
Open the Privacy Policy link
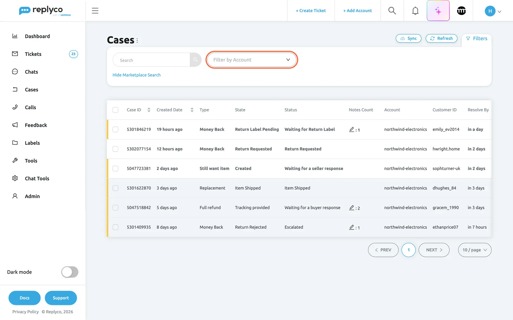pyautogui.click(x=26, y=312)
